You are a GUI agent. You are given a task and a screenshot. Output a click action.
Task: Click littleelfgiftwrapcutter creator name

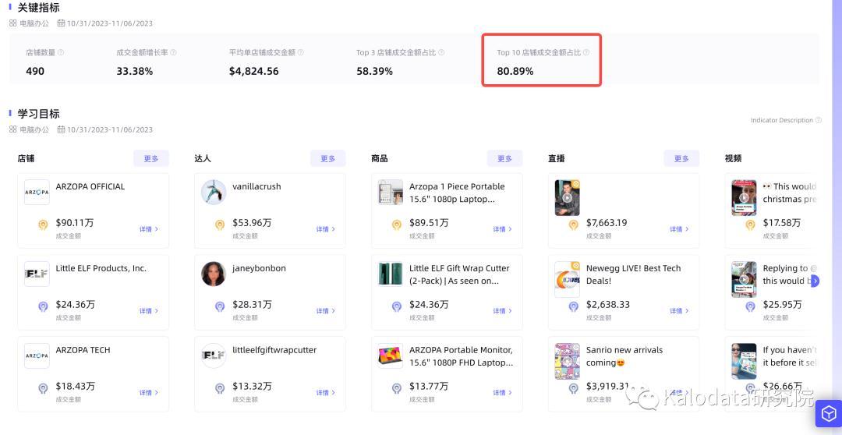pyautogui.click(x=274, y=349)
